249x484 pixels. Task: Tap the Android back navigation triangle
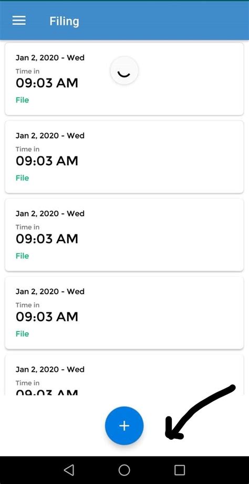click(69, 470)
